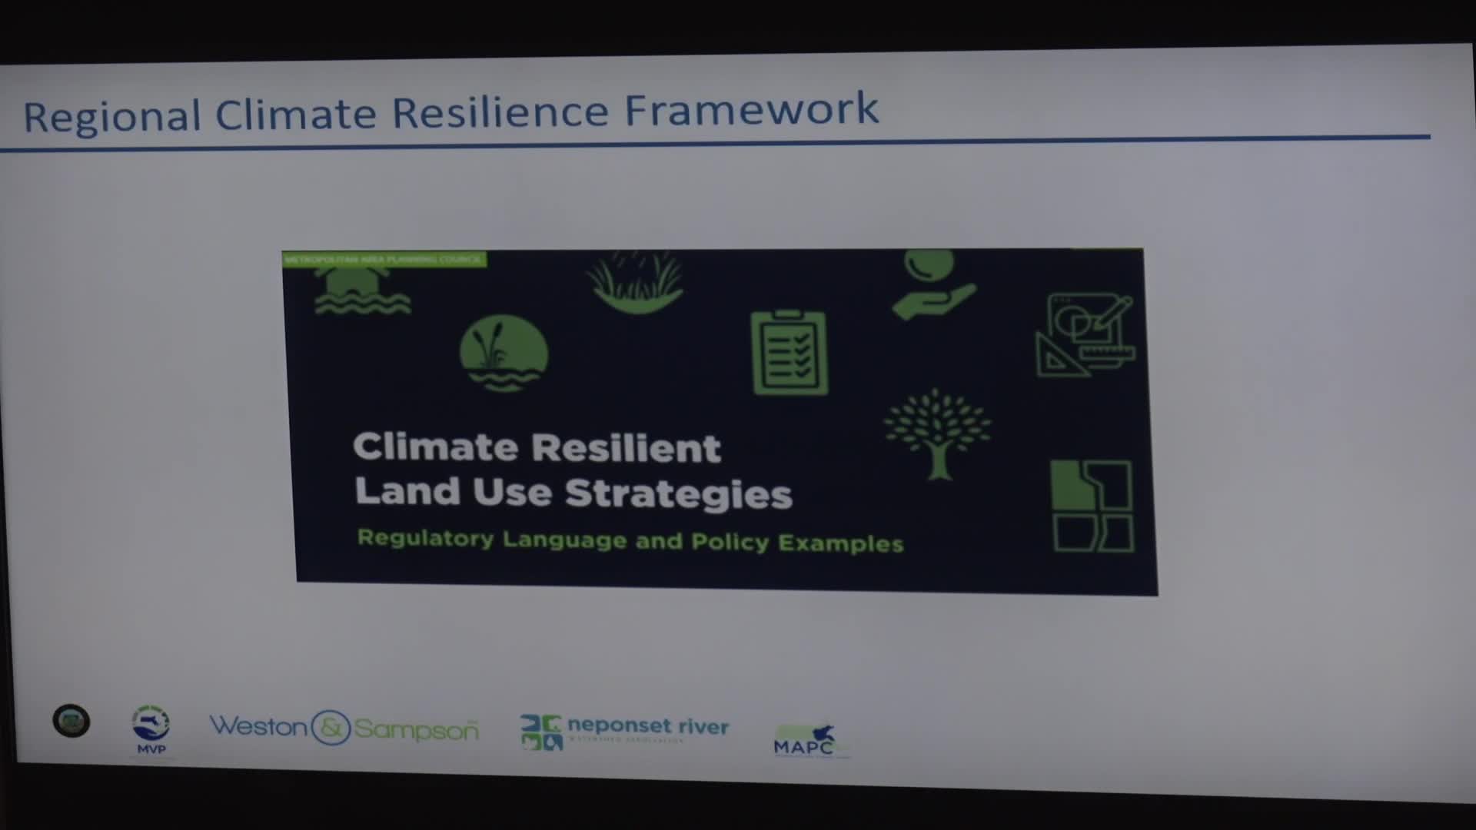Click the blue line under slide title
This screenshot has width=1476, height=830.
tap(715, 144)
